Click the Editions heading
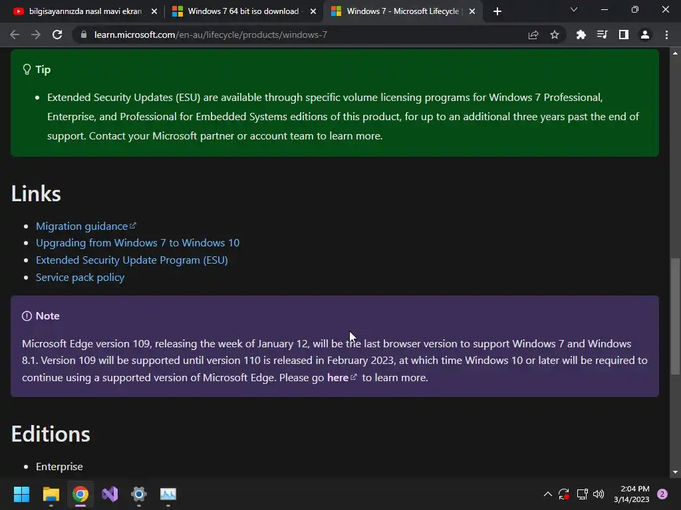The height and width of the screenshot is (510, 681). (x=51, y=434)
